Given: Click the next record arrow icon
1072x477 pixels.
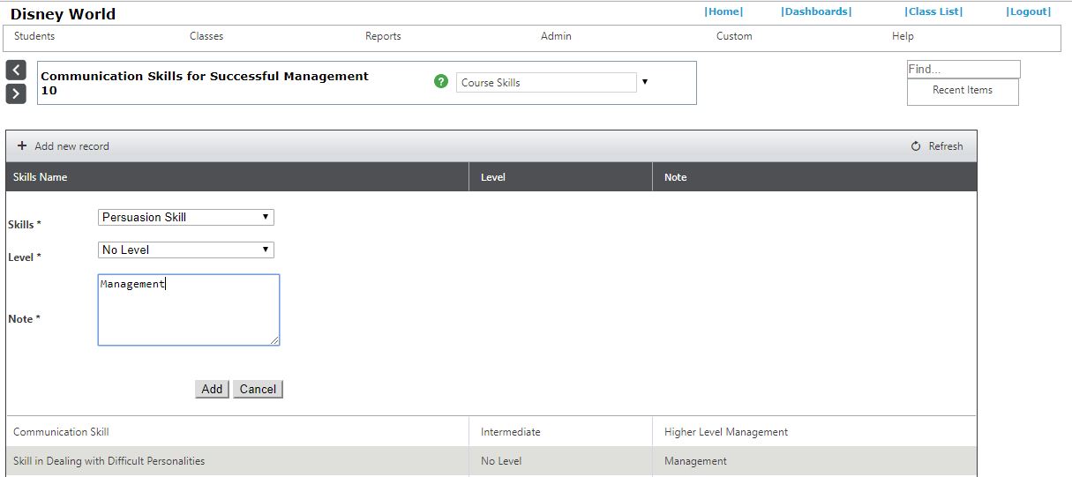Looking at the screenshot, I should pos(16,93).
